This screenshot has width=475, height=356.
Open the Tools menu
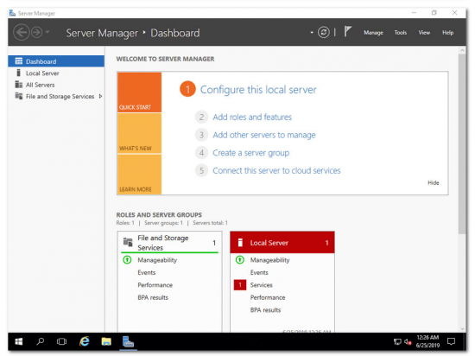pyautogui.click(x=400, y=33)
